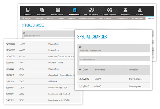Open the System module icon
160x109 pixels.
pyautogui.click(x=140, y=10)
